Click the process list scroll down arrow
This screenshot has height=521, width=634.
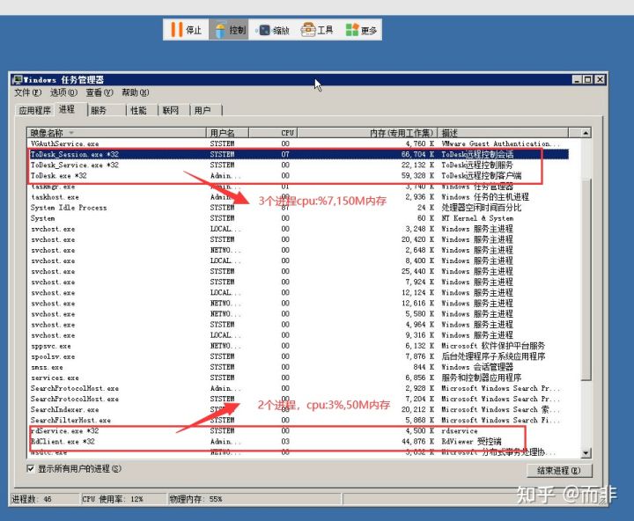(586, 453)
